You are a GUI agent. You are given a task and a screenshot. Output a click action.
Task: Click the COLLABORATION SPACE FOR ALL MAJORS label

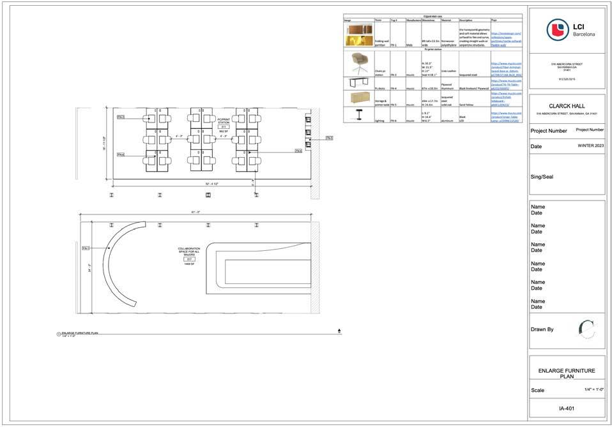189,251
